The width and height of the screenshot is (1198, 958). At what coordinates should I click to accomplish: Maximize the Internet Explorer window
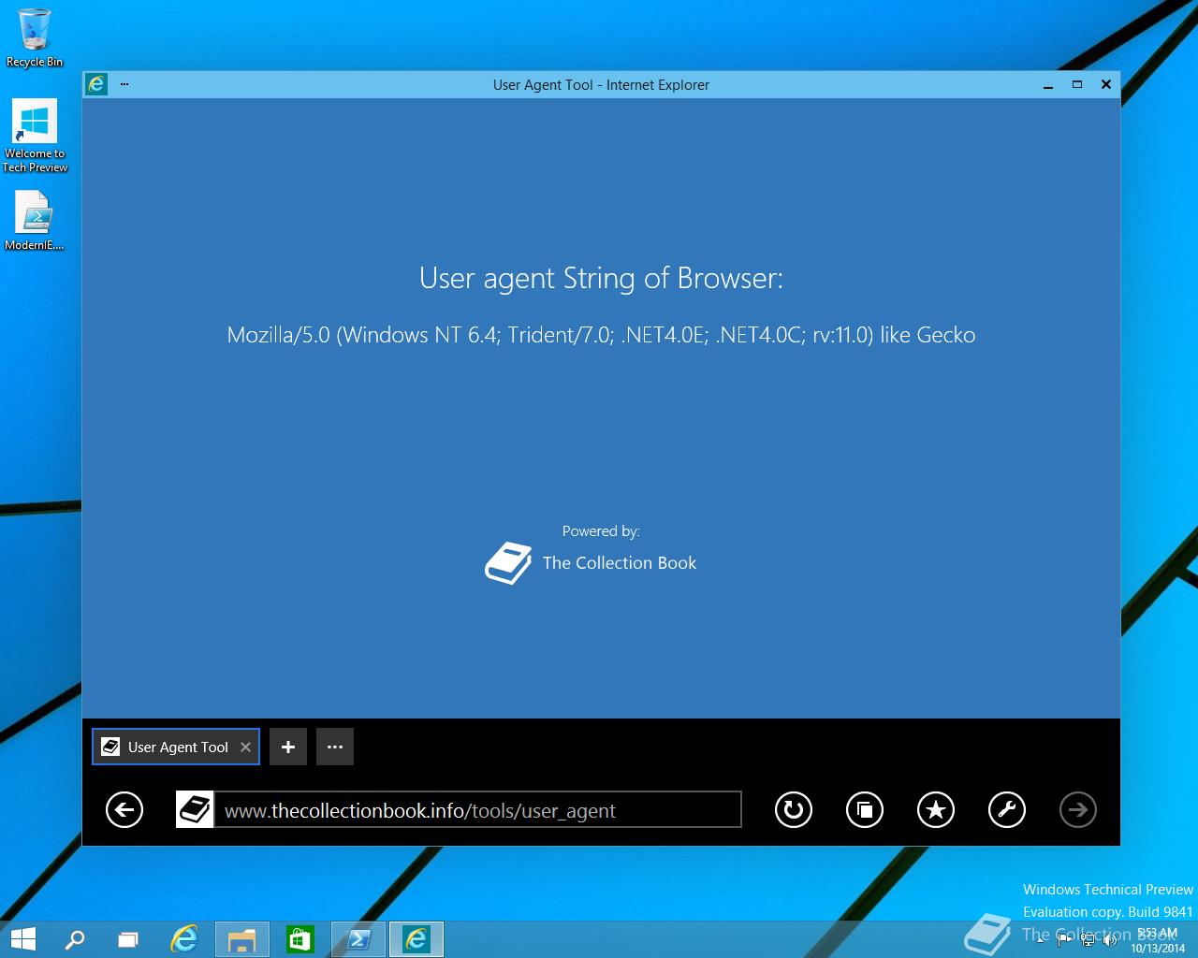coord(1077,84)
